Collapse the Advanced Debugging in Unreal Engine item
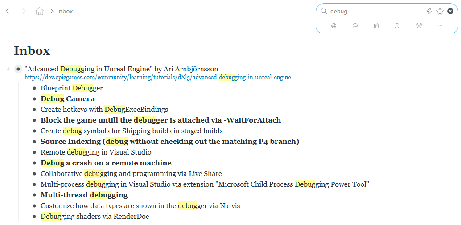 coord(8,69)
